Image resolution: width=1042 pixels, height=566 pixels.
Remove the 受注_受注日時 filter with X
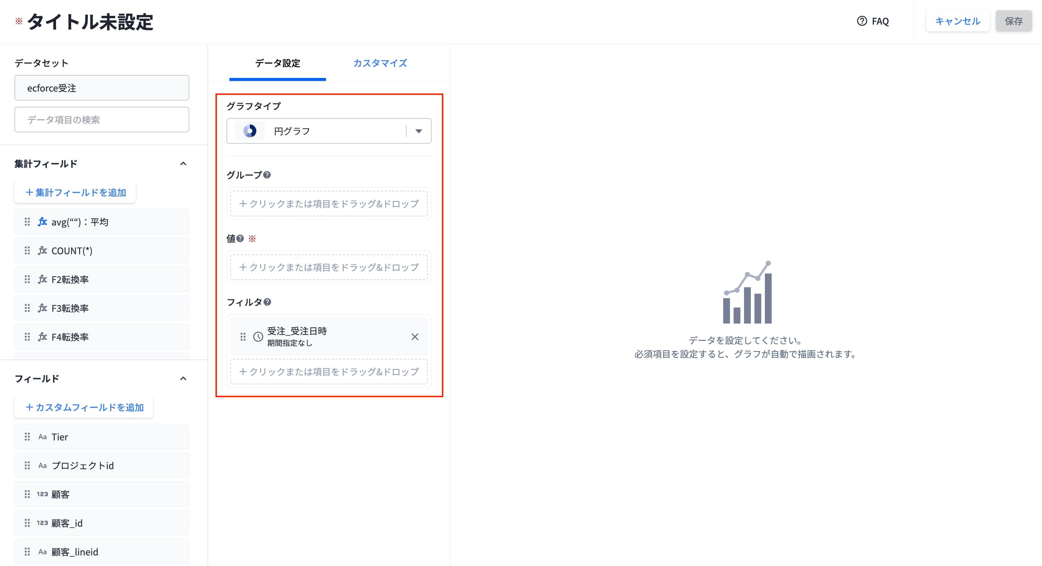[x=415, y=337]
